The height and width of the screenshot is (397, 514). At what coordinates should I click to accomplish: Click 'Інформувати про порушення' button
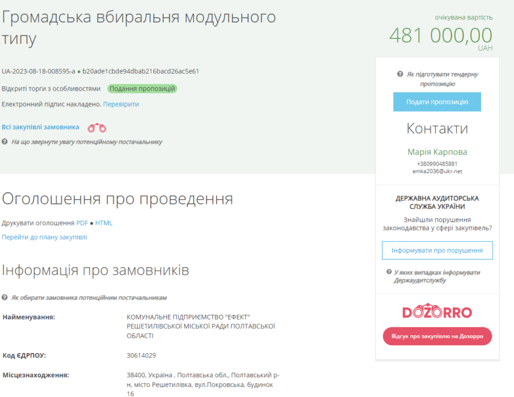[x=437, y=251]
